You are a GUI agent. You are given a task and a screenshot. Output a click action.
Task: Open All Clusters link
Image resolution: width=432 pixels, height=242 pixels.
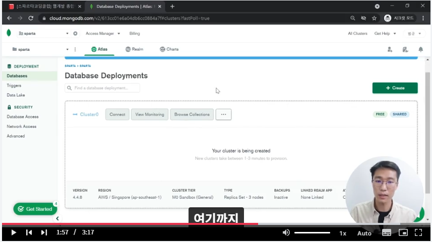click(357, 33)
